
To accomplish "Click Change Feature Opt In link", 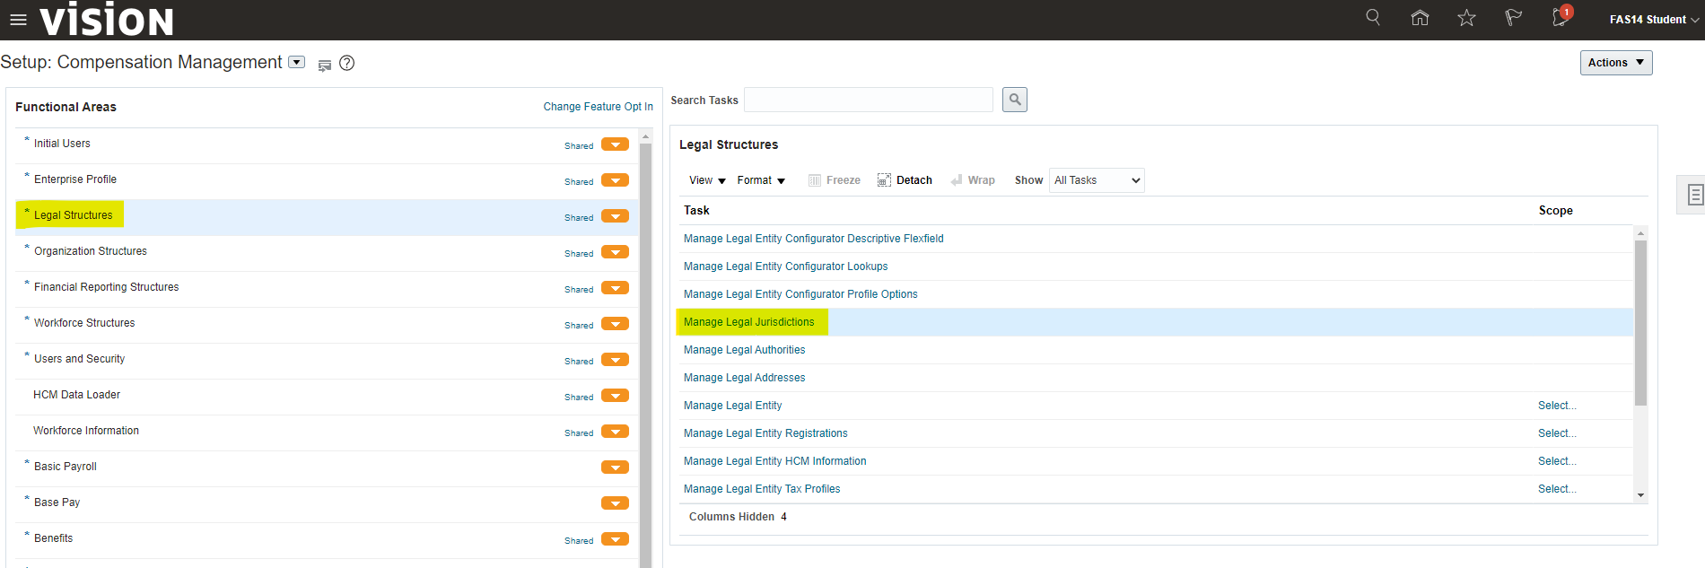I will [598, 107].
